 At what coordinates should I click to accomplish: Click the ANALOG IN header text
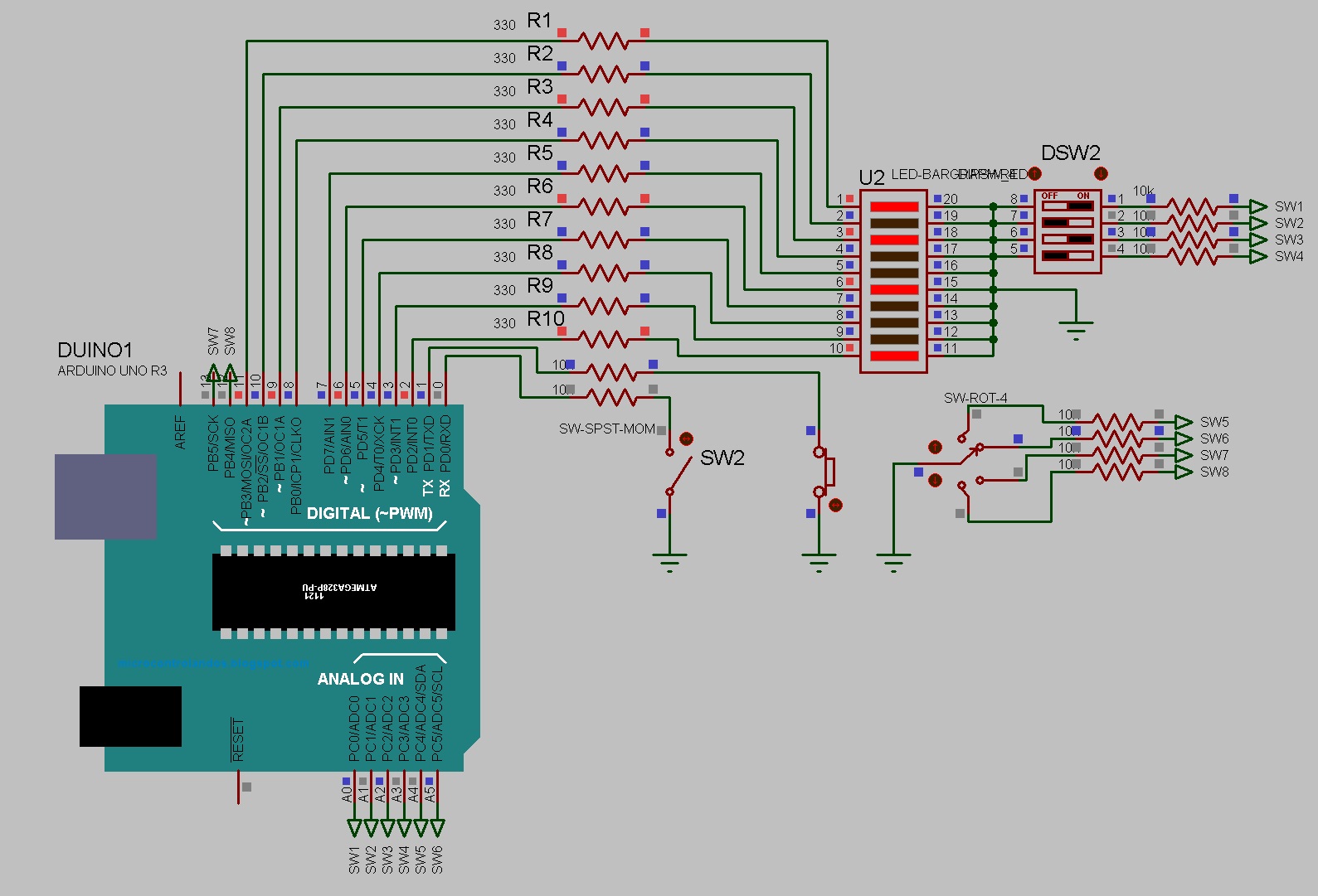point(361,679)
